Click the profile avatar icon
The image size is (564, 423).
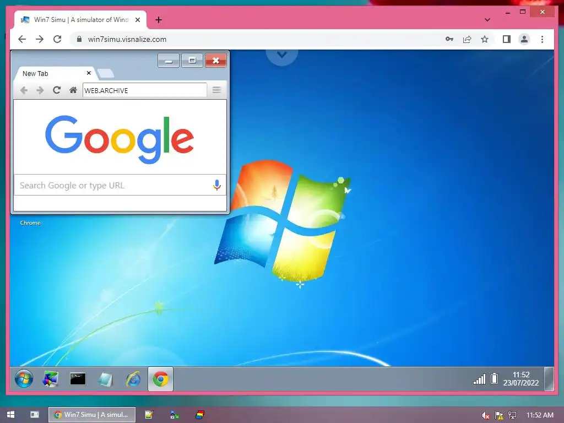click(x=524, y=39)
